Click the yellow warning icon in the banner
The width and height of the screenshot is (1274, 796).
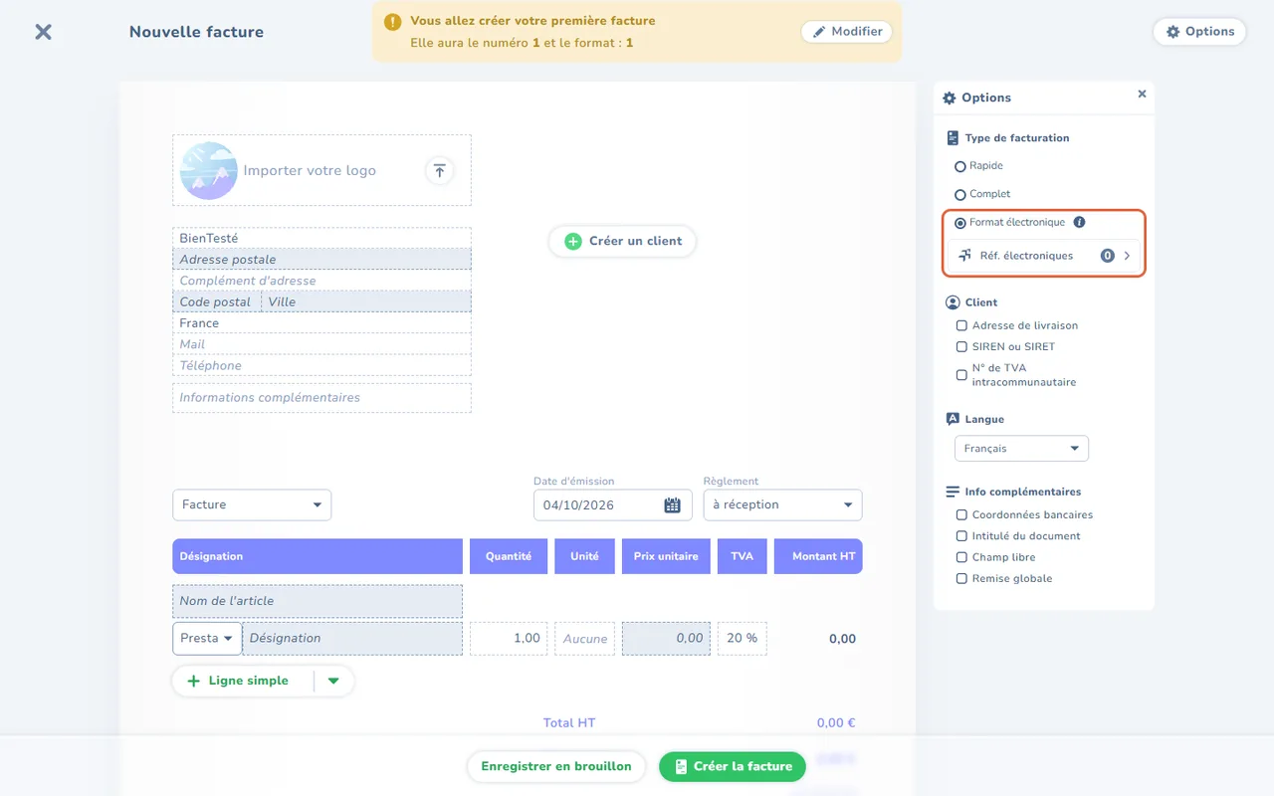393,21
